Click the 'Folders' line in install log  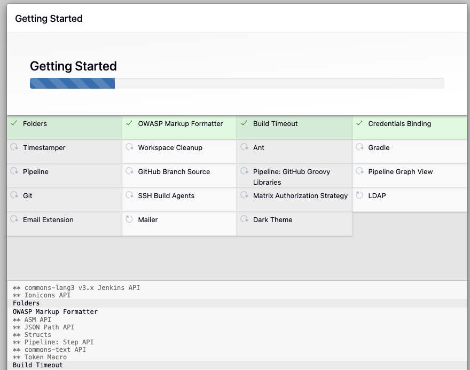(237, 303)
